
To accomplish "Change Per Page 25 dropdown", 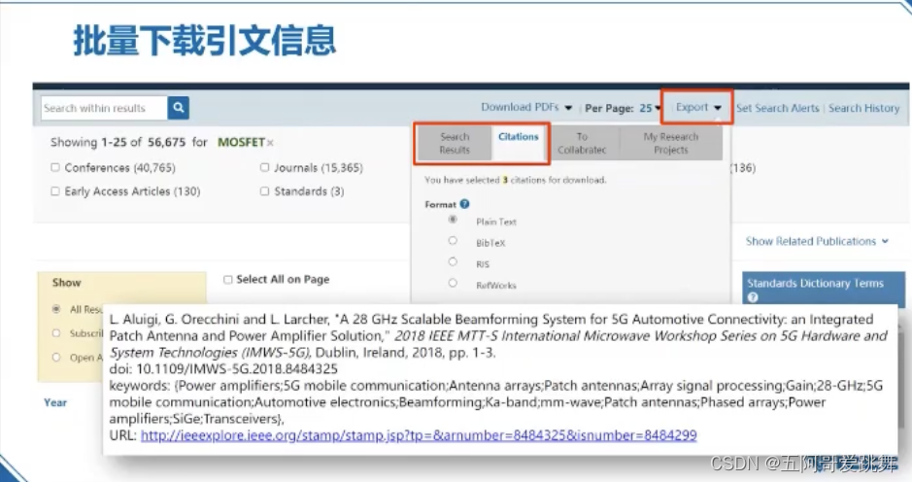I will click(x=651, y=108).
